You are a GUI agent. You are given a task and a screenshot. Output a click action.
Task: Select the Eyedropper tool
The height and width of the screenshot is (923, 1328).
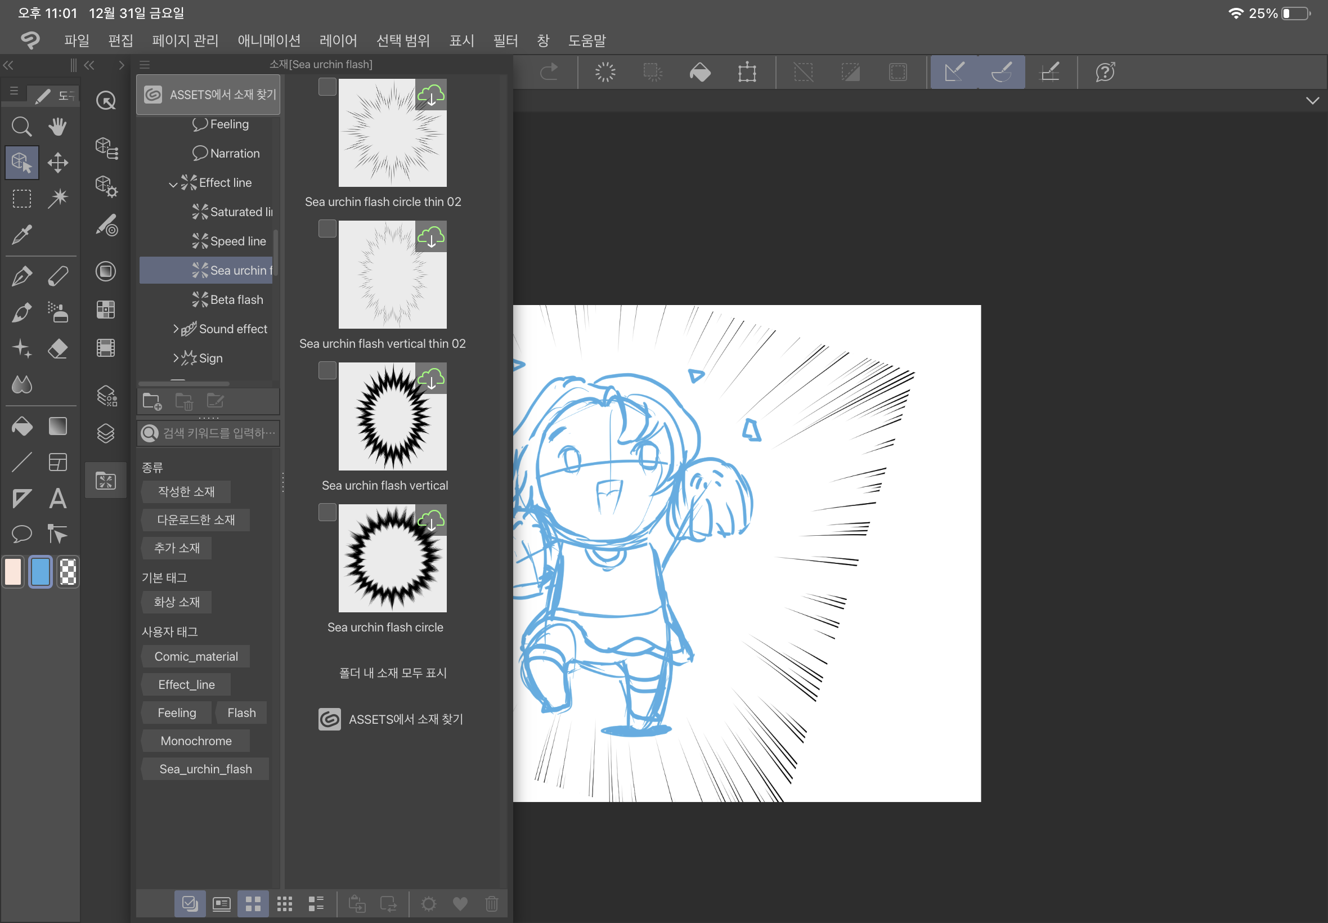tap(21, 235)
